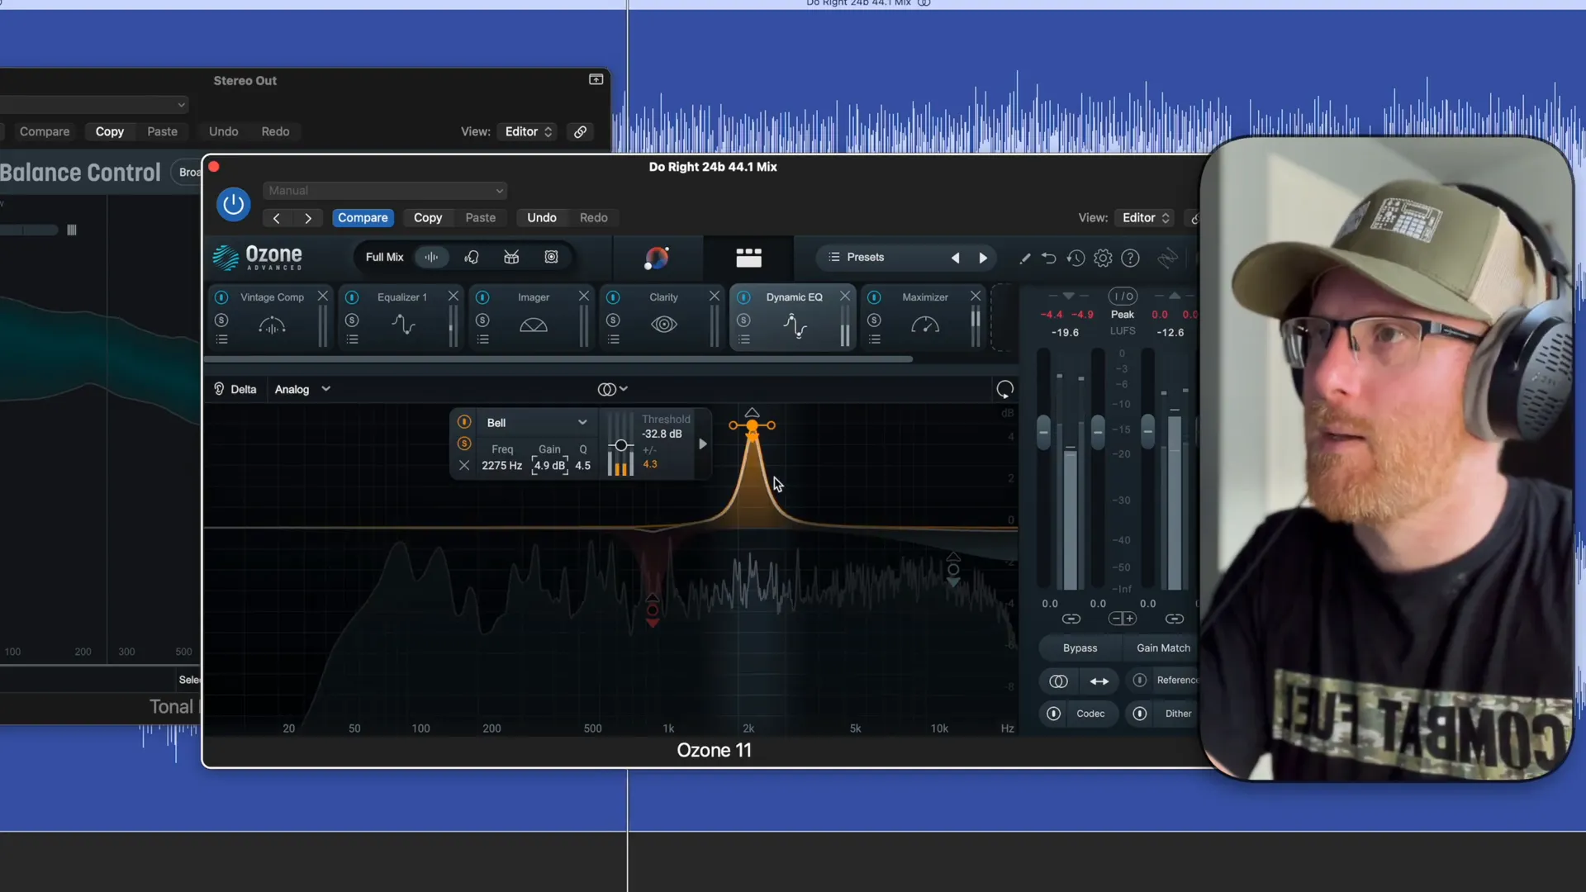Click Compare in the Ozone window
Image resolution: width=1586 pixels, height=892 pixels.
363,218
